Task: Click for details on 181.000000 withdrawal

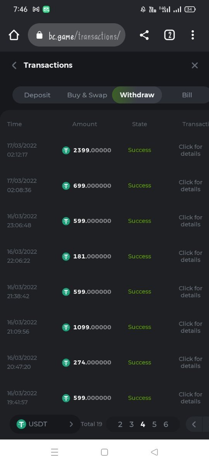Action: coord(190,257)
